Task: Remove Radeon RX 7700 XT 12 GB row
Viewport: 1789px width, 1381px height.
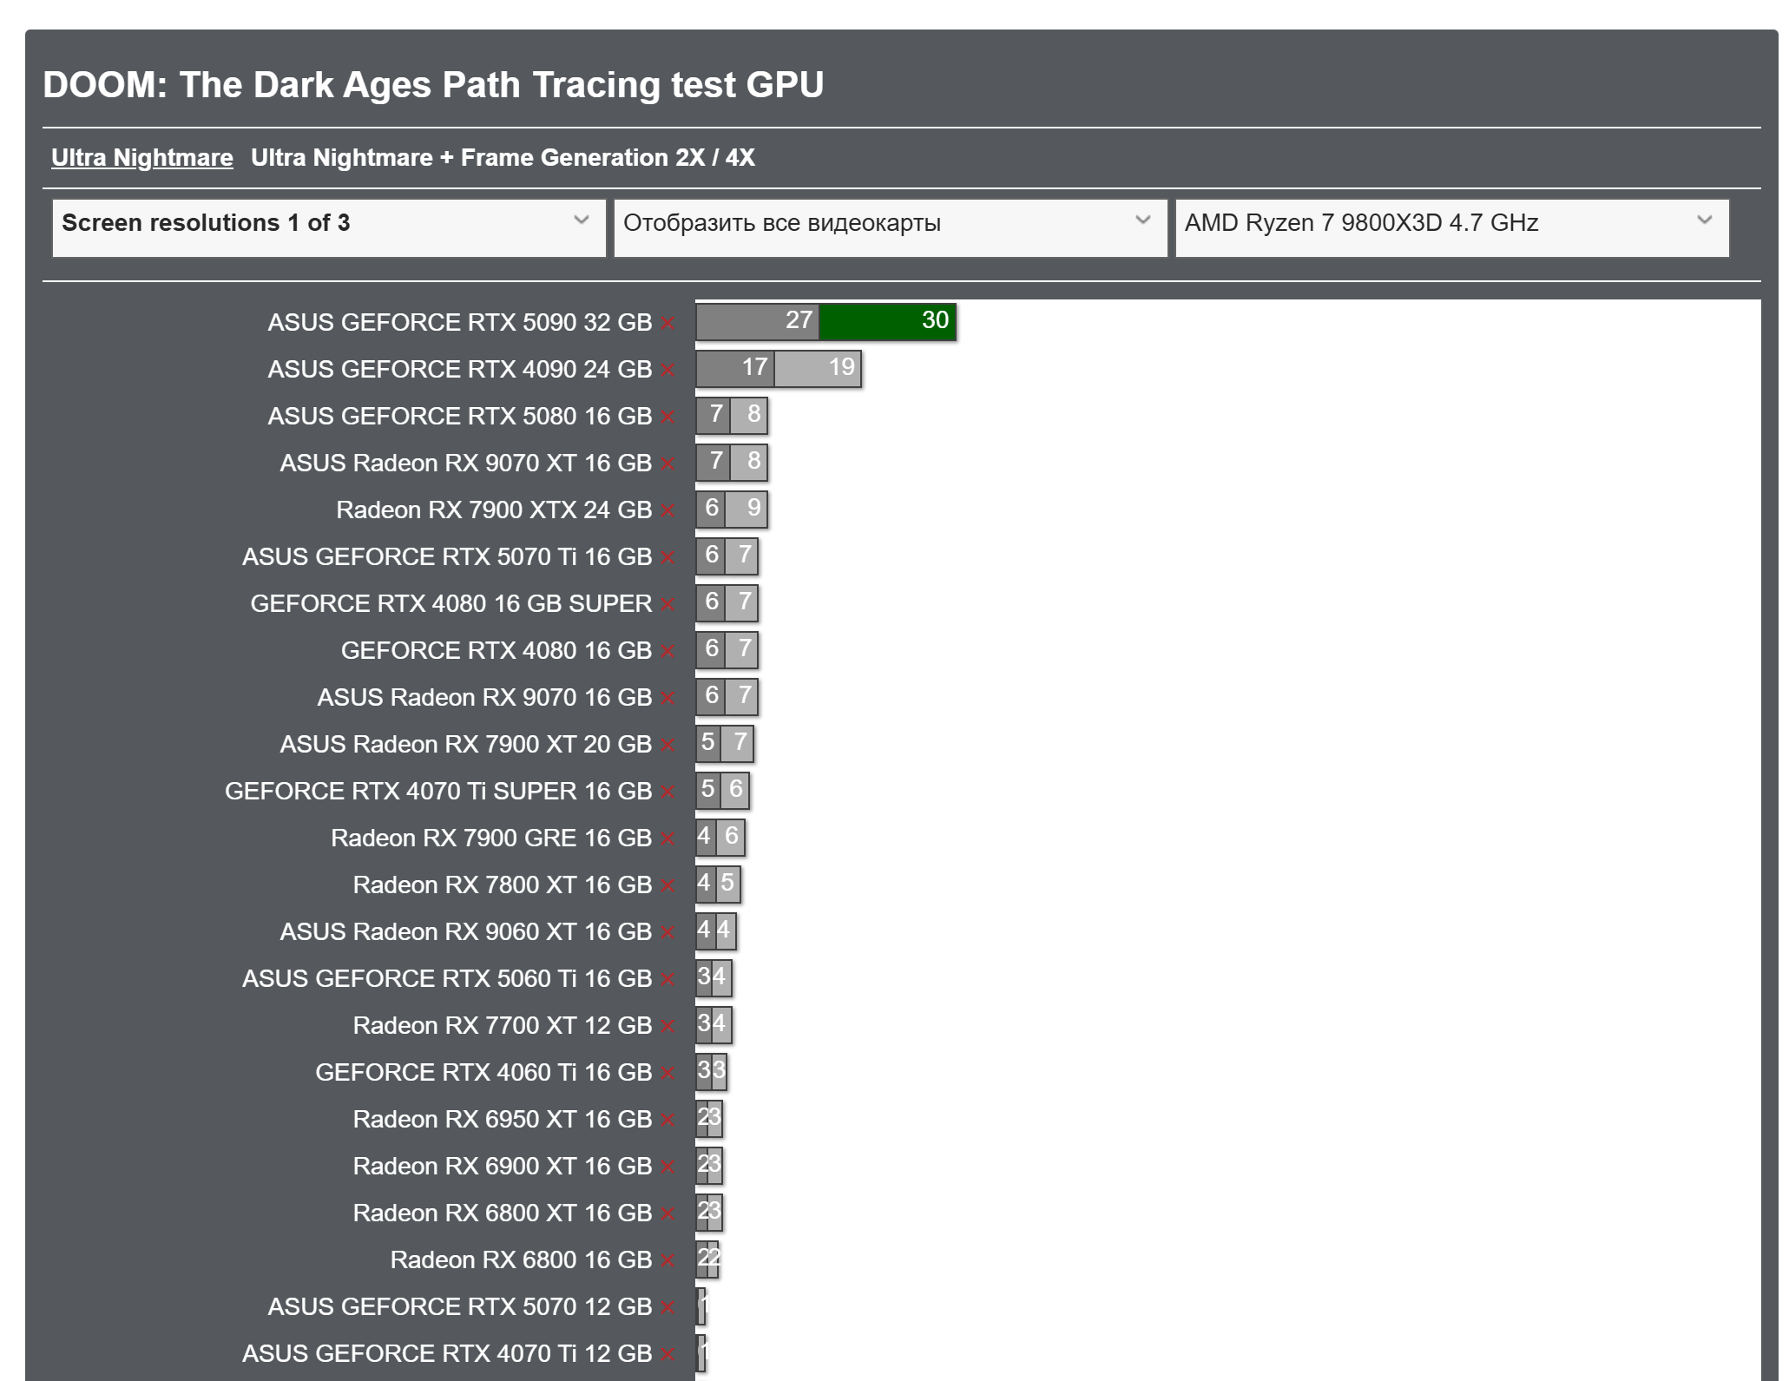Action: pos(667,1027)
